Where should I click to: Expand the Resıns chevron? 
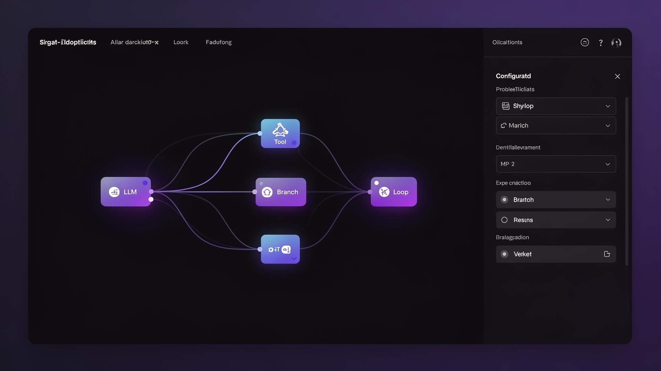(608, 220)
